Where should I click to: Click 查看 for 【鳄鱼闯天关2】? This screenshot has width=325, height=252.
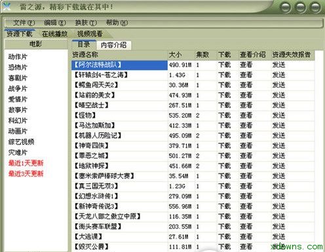pos(246,85)
